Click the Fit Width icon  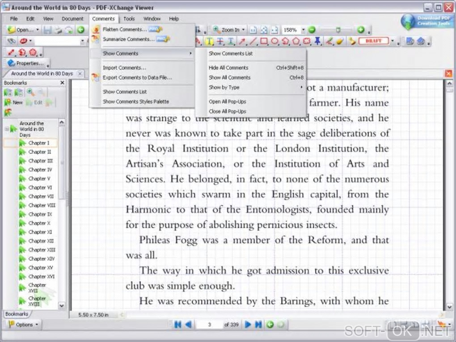click(274, 30)
